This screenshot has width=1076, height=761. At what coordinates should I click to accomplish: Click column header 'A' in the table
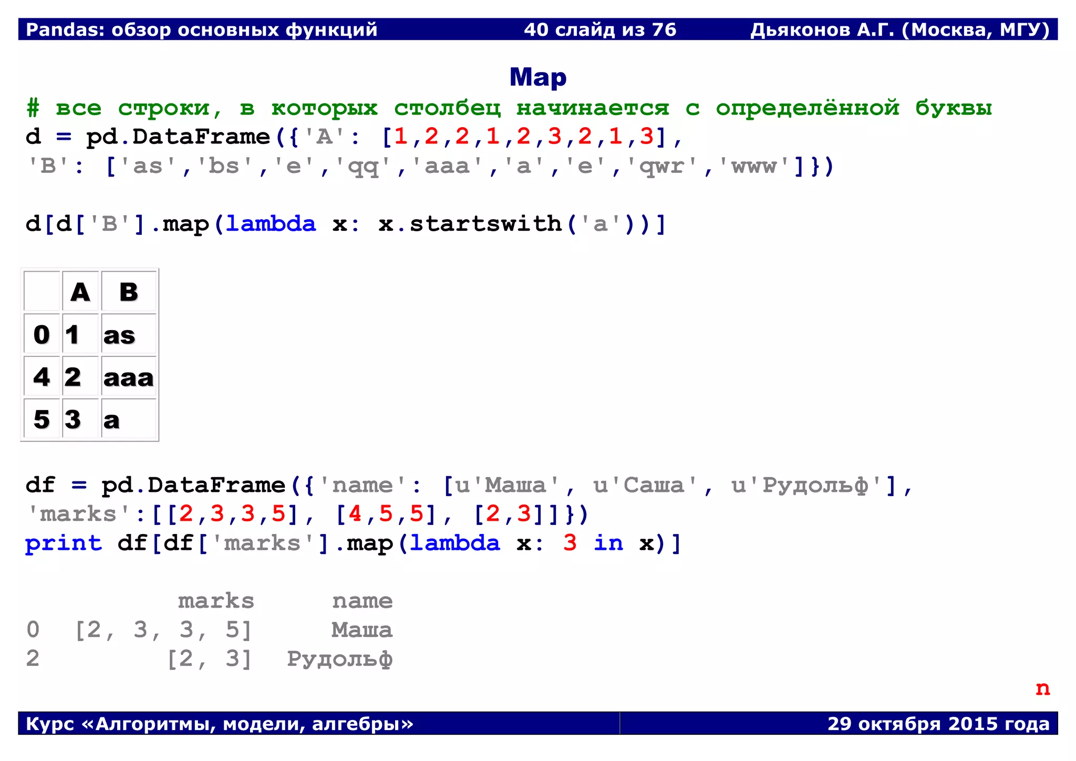point(80,292)
